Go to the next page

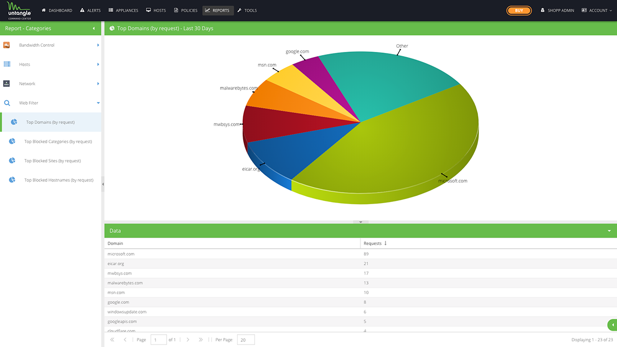click(188, 340)
